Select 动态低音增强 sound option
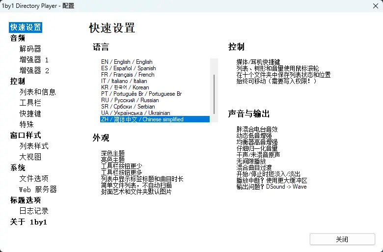 254,136
